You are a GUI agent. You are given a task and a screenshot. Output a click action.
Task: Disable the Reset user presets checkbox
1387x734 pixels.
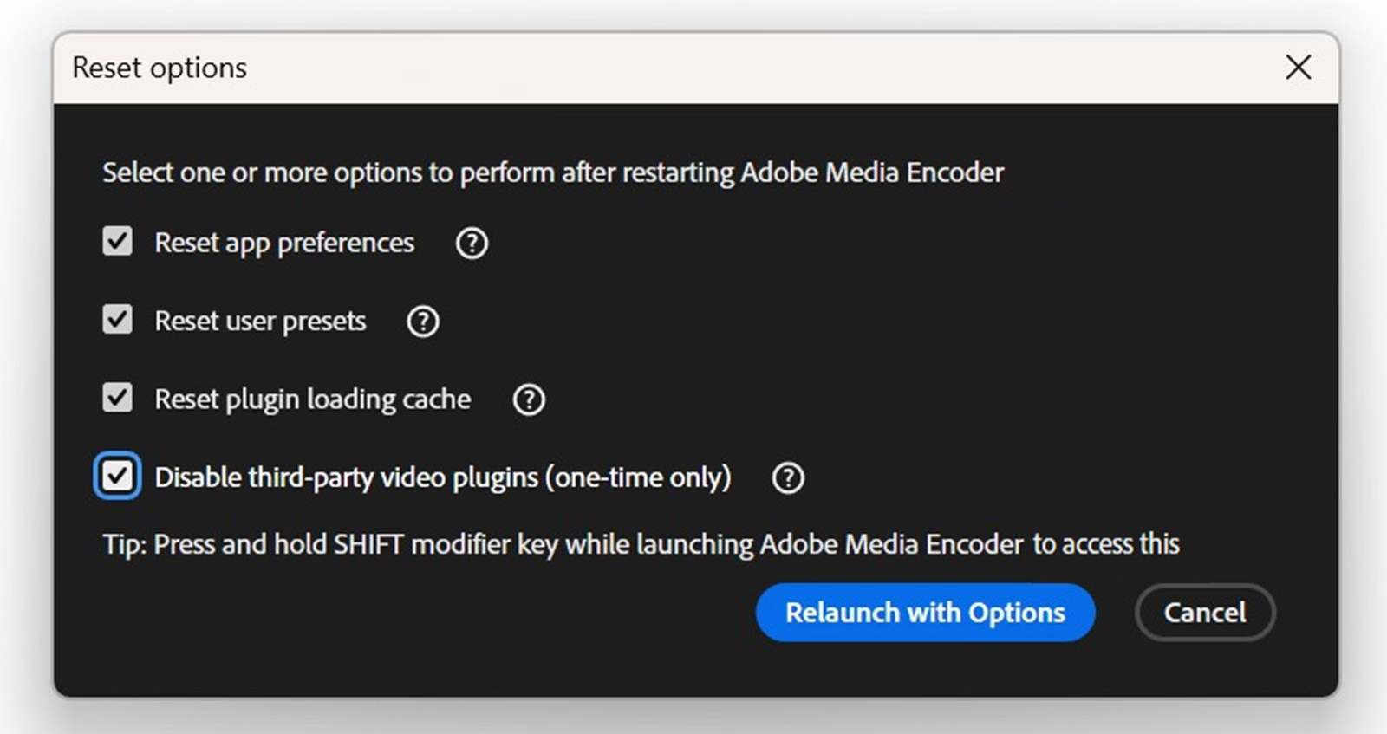[x=117, y=320]
